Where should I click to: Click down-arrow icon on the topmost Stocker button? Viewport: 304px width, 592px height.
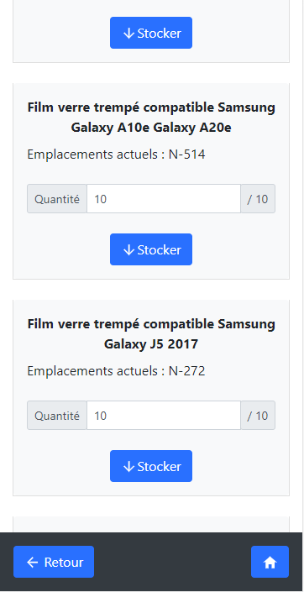pyautogui.click(x=128, y=34)
